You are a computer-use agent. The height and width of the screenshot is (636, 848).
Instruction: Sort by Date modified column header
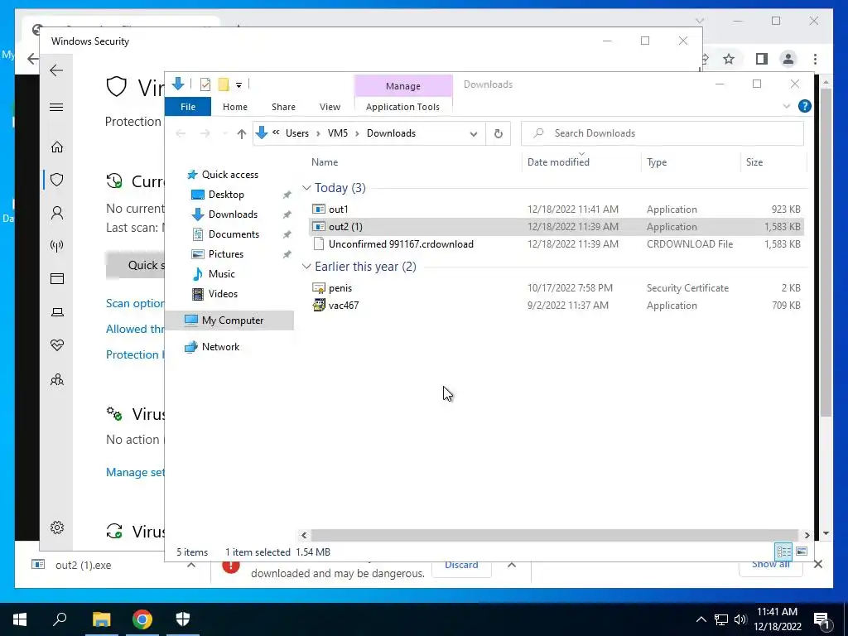(558, 162)
